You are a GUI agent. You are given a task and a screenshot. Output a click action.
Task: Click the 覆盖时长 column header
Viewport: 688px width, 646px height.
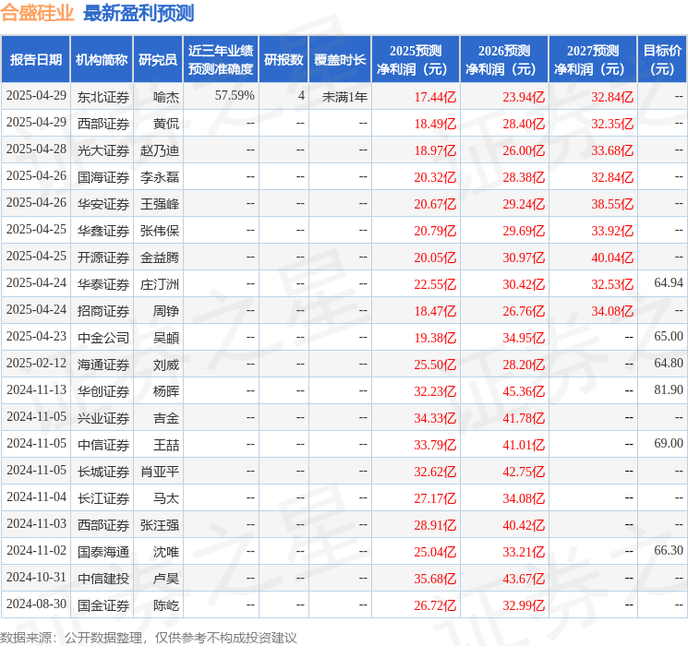click(340, 60)
